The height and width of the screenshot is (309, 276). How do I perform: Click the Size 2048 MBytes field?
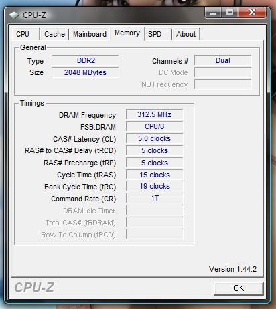(85, 72)
